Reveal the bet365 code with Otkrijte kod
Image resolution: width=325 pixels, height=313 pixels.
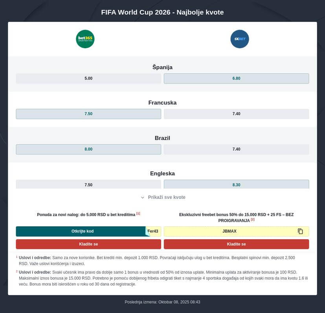[82, 231]
